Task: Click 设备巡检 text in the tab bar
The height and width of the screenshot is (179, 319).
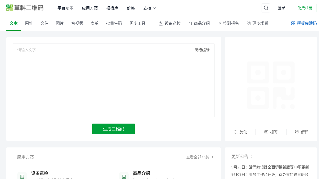Action: click(x=173, y=23)
